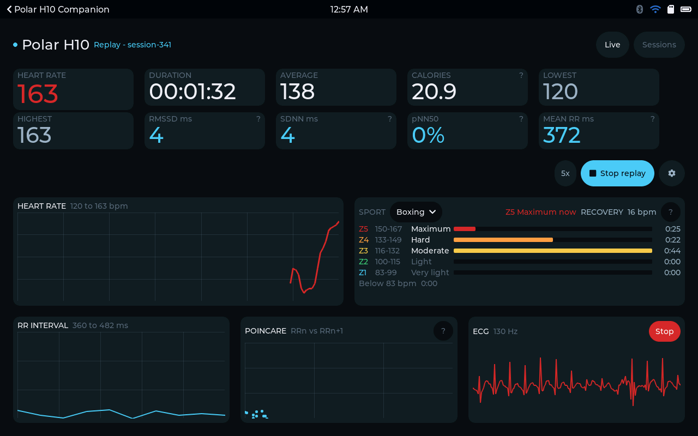Click the duration value 00:01:32
The height and width of the screenshot is (436, 698).
192,92
